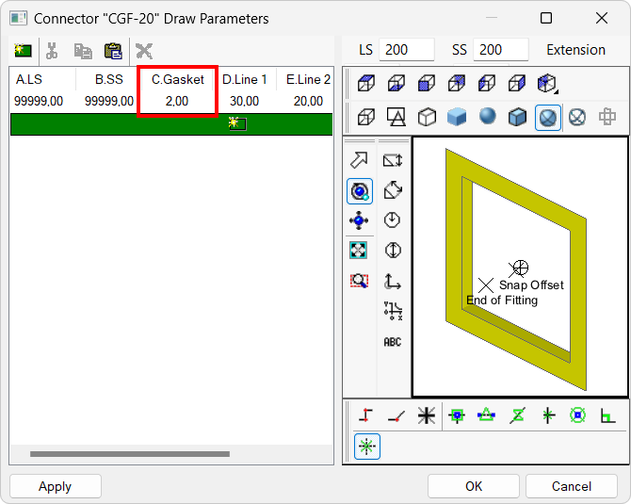
Task: Click the Copy icon in the table toolbar
Action: point(83,51)
